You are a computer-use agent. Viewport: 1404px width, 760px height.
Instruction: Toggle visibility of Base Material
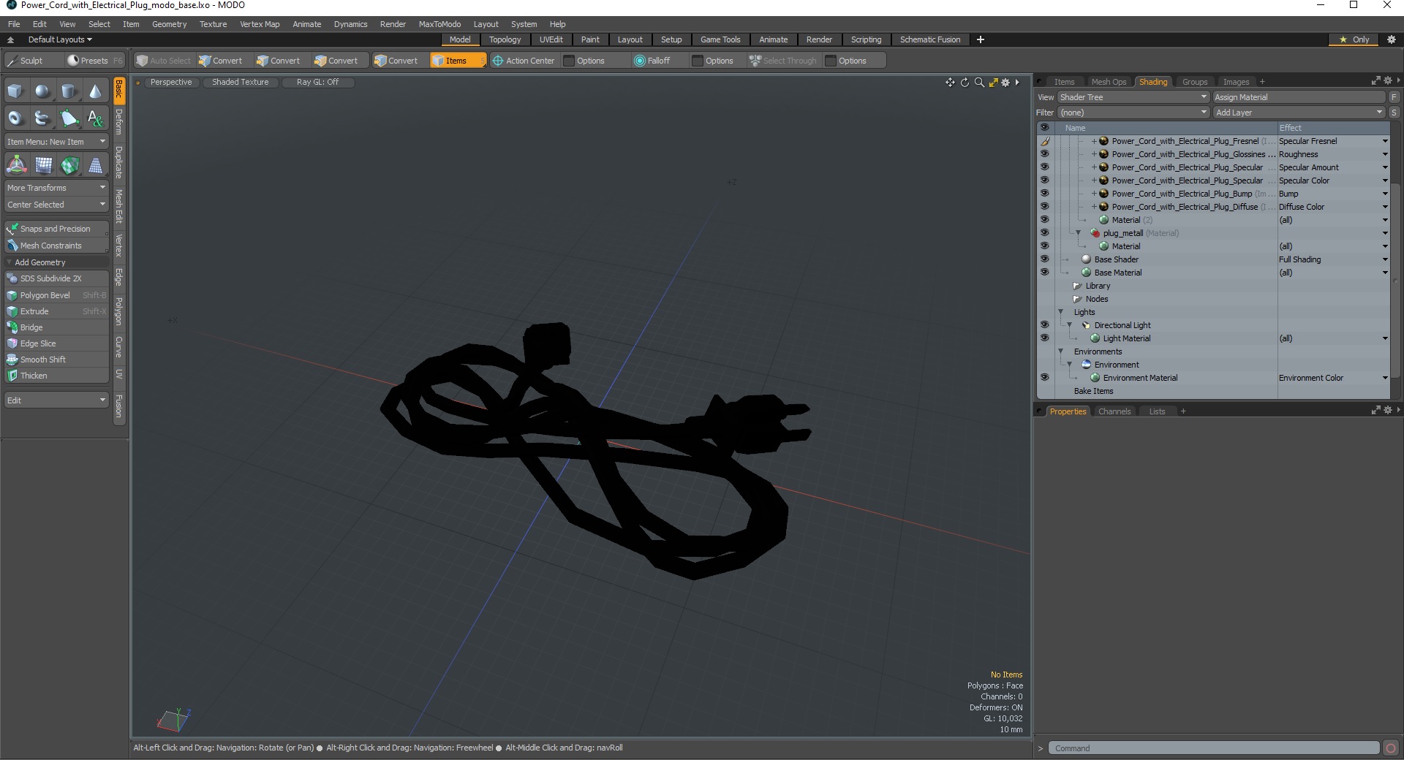point(1044,273)
